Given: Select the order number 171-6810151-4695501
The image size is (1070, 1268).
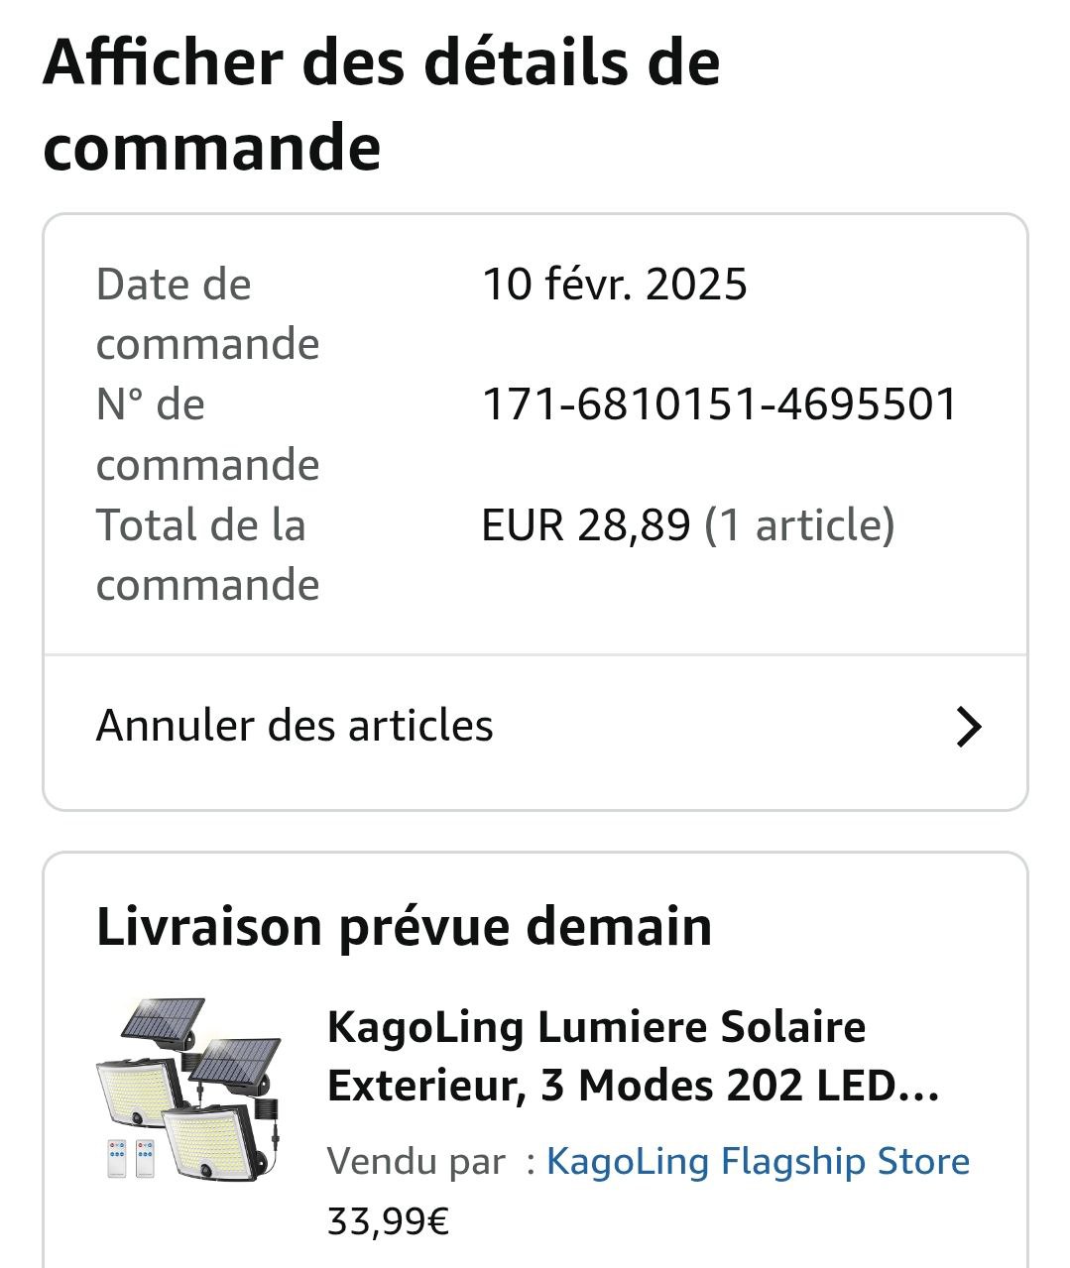Looking at the screenshot, I should click(719, 404).
